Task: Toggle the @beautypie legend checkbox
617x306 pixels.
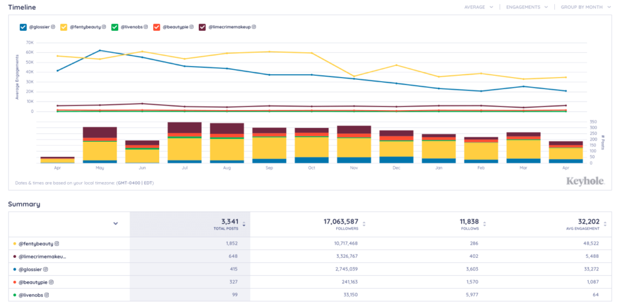Action: pos(156,27)
